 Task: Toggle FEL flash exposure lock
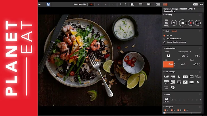click(166, 23)
